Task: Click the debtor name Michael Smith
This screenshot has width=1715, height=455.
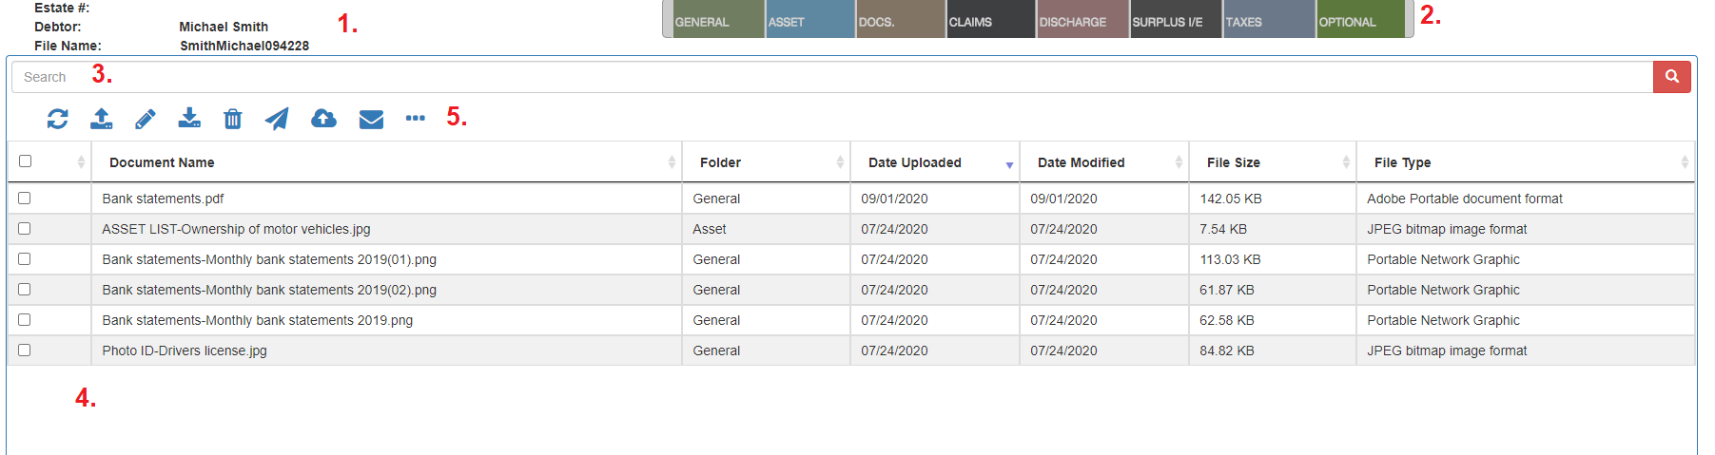Action: tap(224, 27)
